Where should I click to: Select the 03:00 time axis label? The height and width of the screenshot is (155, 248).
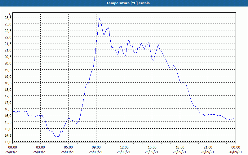[x=41, y=148]
